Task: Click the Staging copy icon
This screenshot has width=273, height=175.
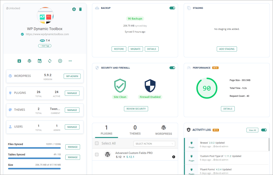Action: 189,8
